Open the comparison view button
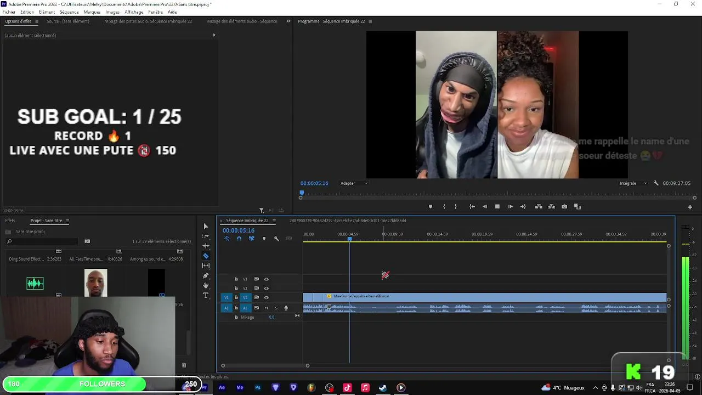Image resolution: width=702 pixels, height=395 pixels. (577, 207)
